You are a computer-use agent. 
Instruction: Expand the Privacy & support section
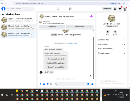[112, 53]
